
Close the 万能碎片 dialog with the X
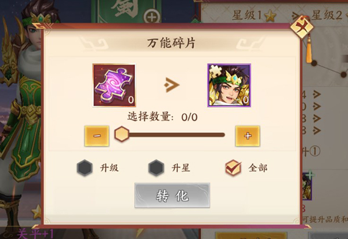[x=302, y=27]
